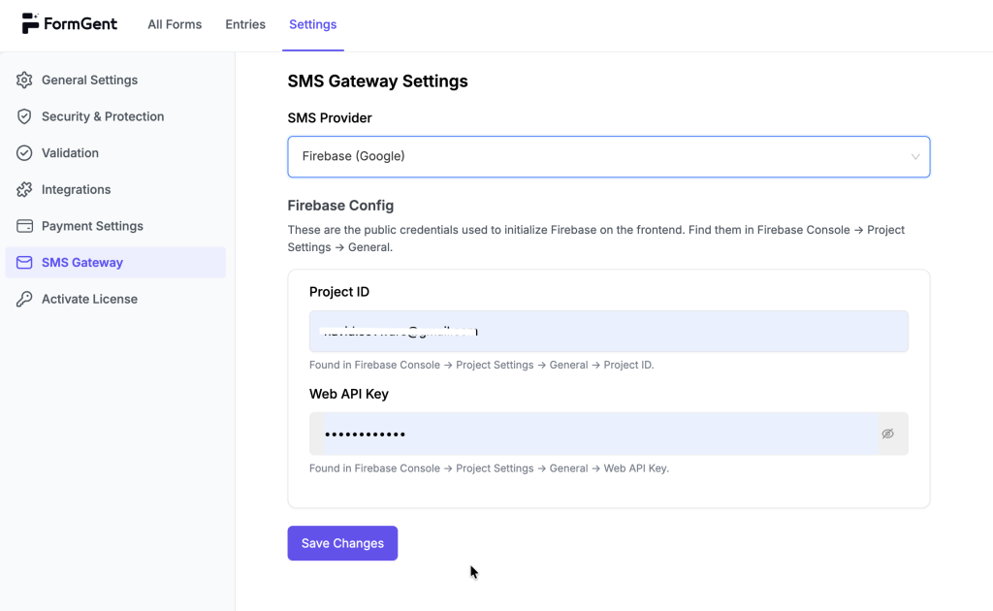Focus the Project ID input field
993x611 pixels.
[x=609, y=331]
